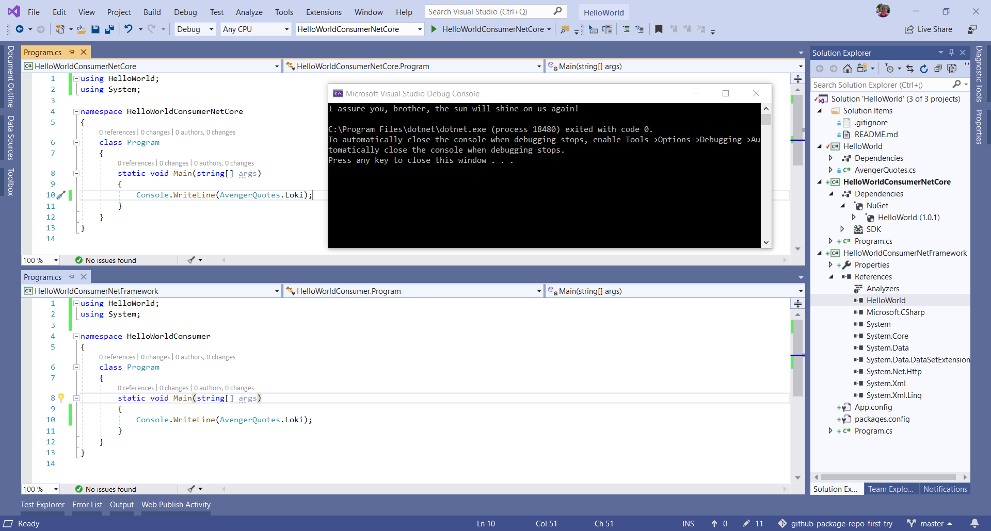This screenshot has height=531, width=991.
Task: Refresh the Solution Explorer tree
Action: coord(924,69)
